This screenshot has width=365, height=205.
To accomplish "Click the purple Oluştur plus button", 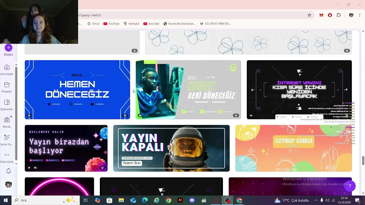I will point(9,48).
